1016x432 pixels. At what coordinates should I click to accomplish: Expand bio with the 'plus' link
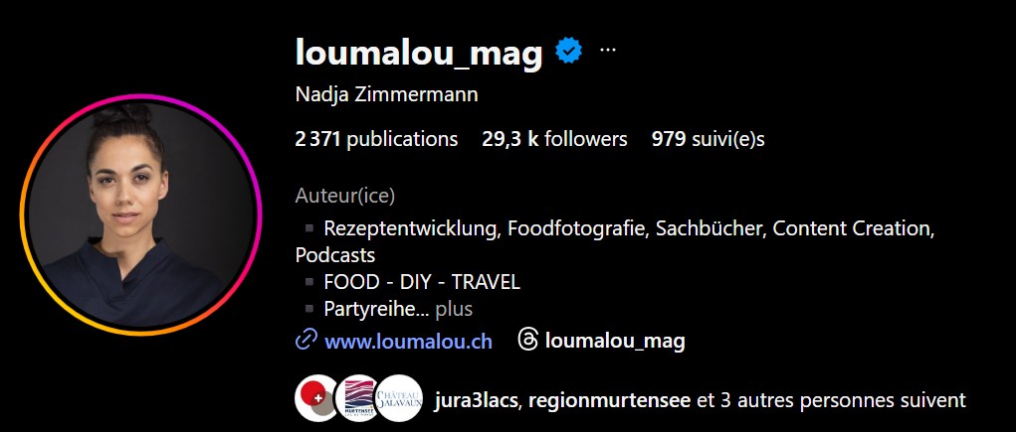click(454, 309)
